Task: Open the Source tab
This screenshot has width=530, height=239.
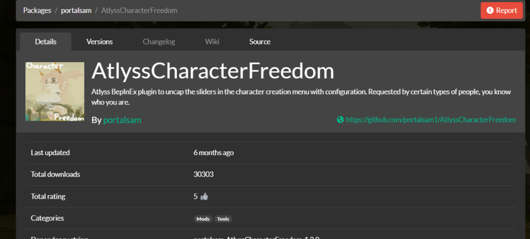Action: pyautogui.click(x=260, y=41)
